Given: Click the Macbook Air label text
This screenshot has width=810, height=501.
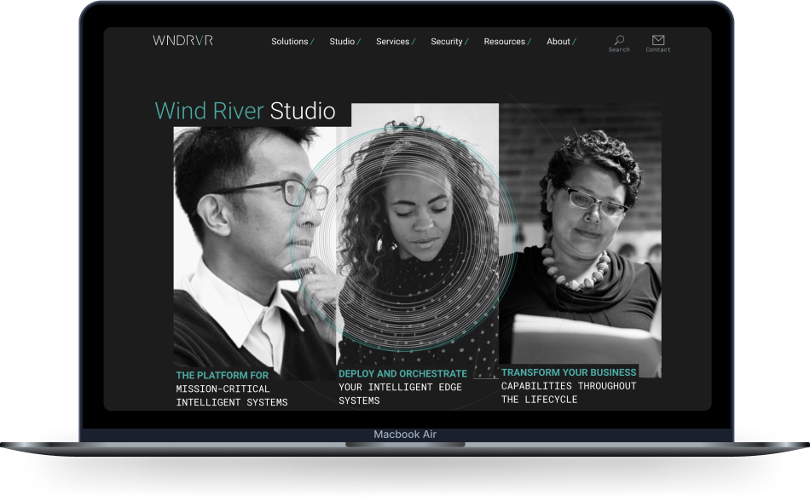Looking at the screenshot, I should point(404,435).
